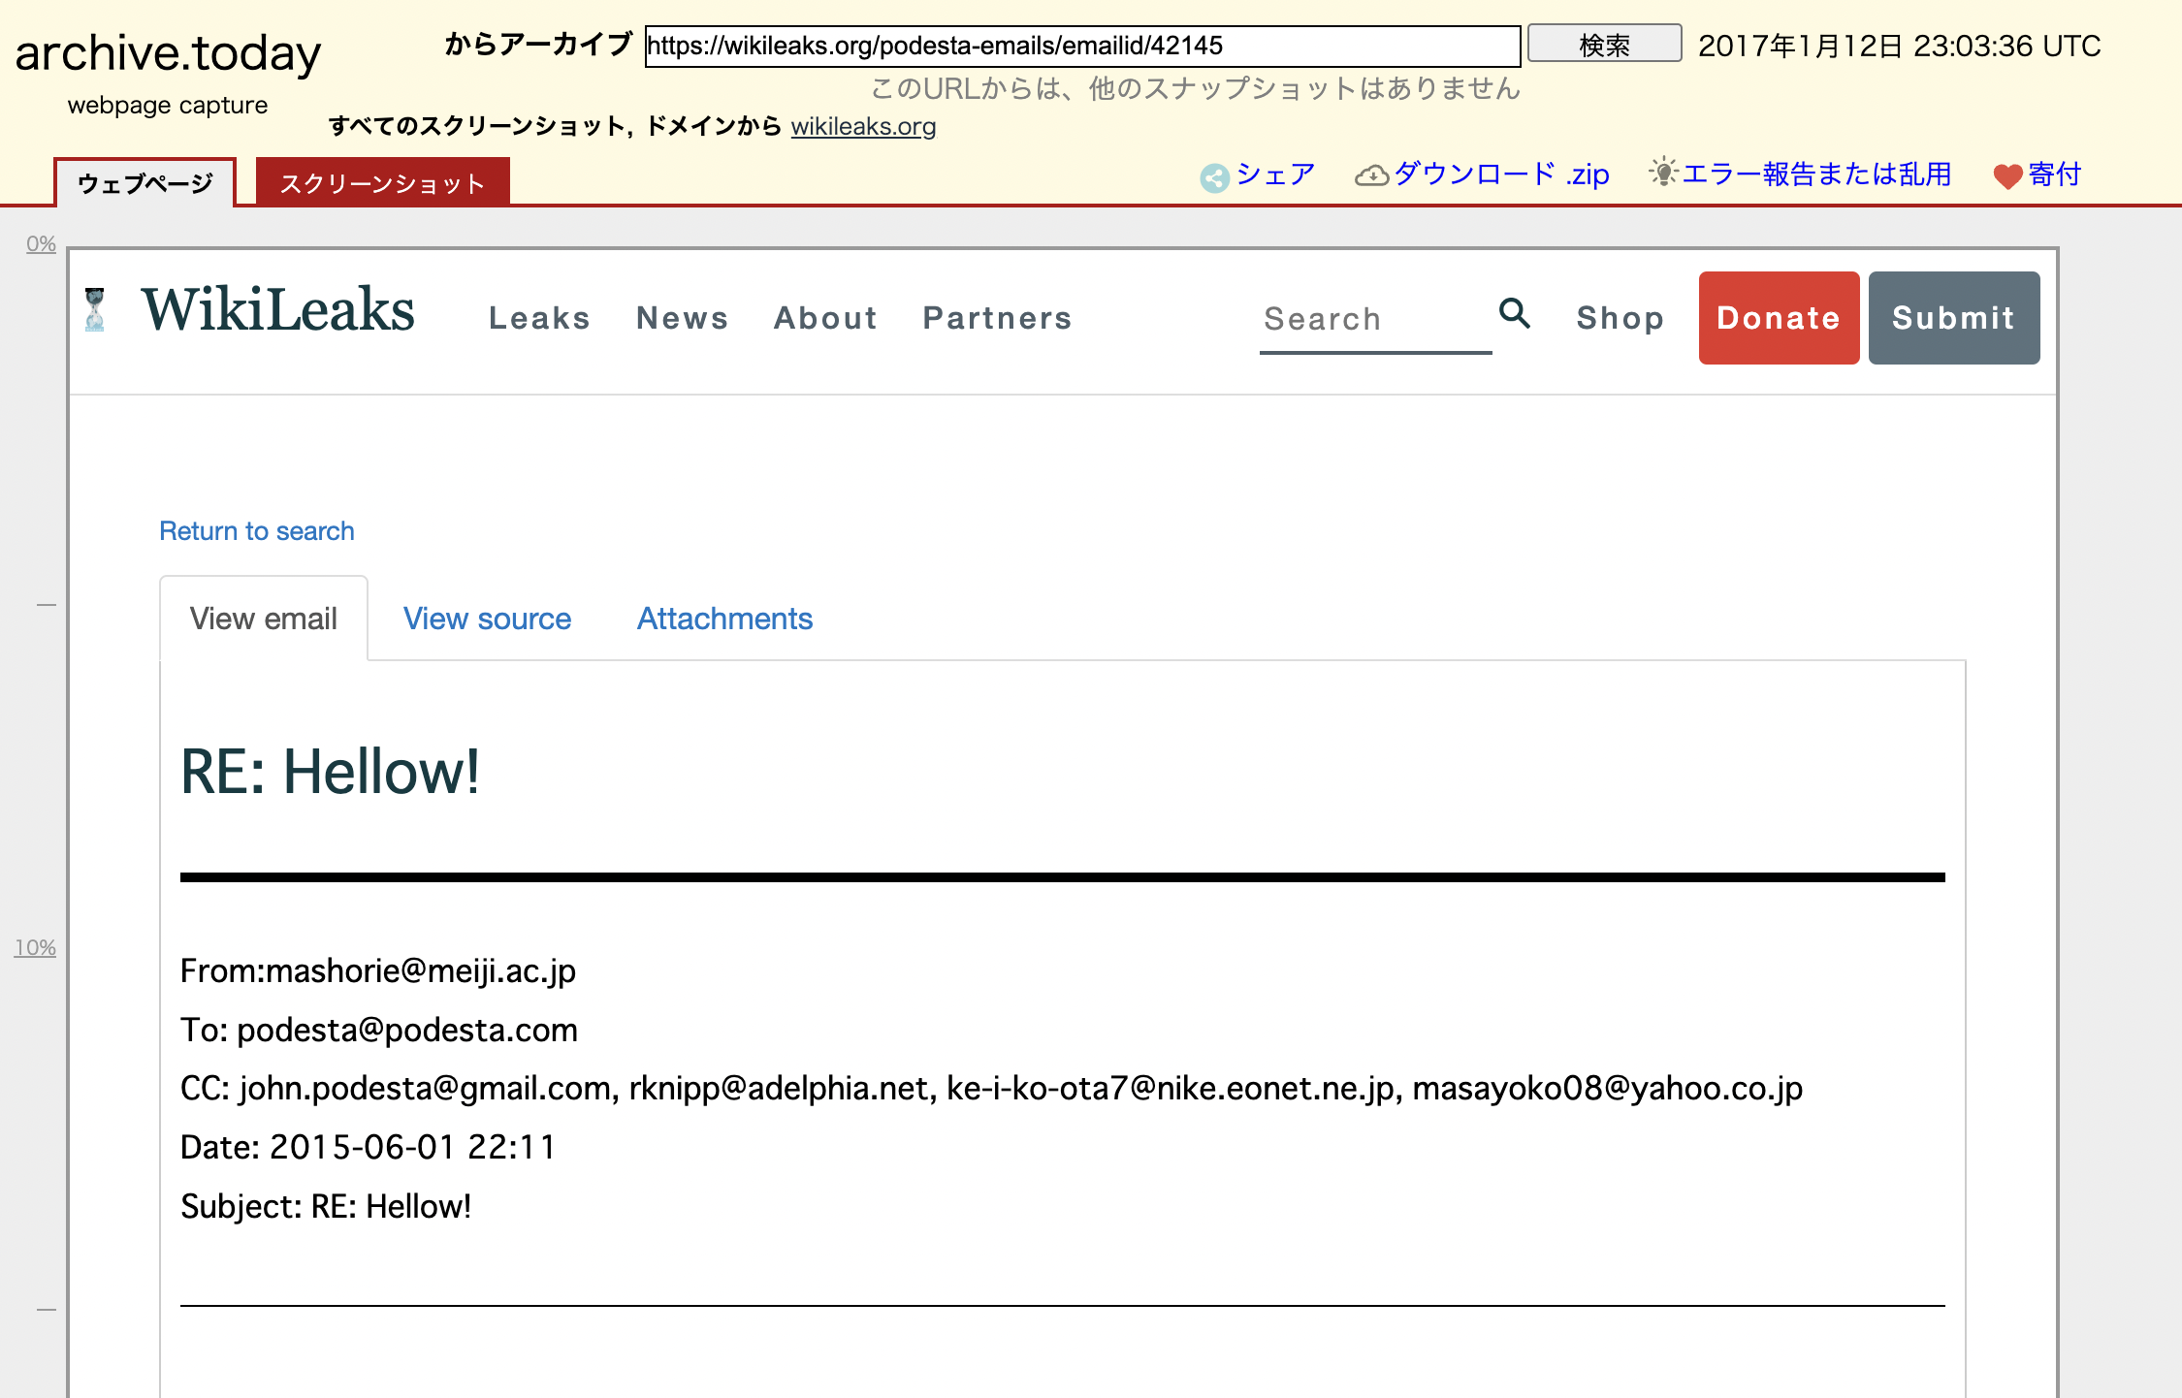Open the Shop link

tap(1620, 318)
